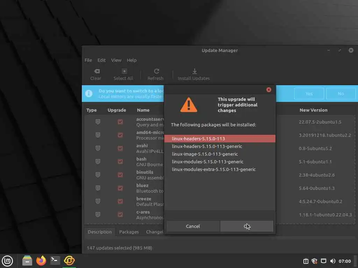Viewport: 358px width, 268px height.
Task: Click version 0.8-5ubuntu5.2
Action: 315,148
